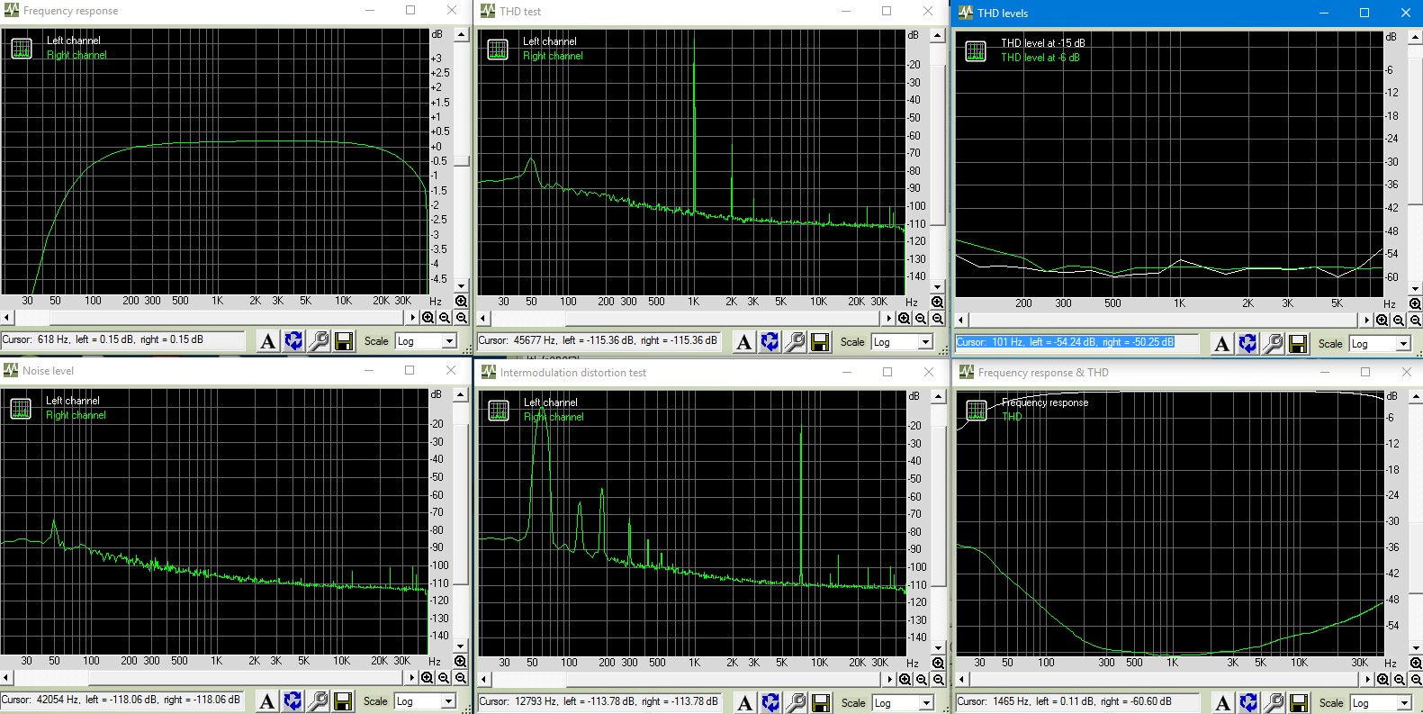
Task: Open wrench options in Intermodulation distortion test window
Action: pyautogui.click(x=796, y=703)
